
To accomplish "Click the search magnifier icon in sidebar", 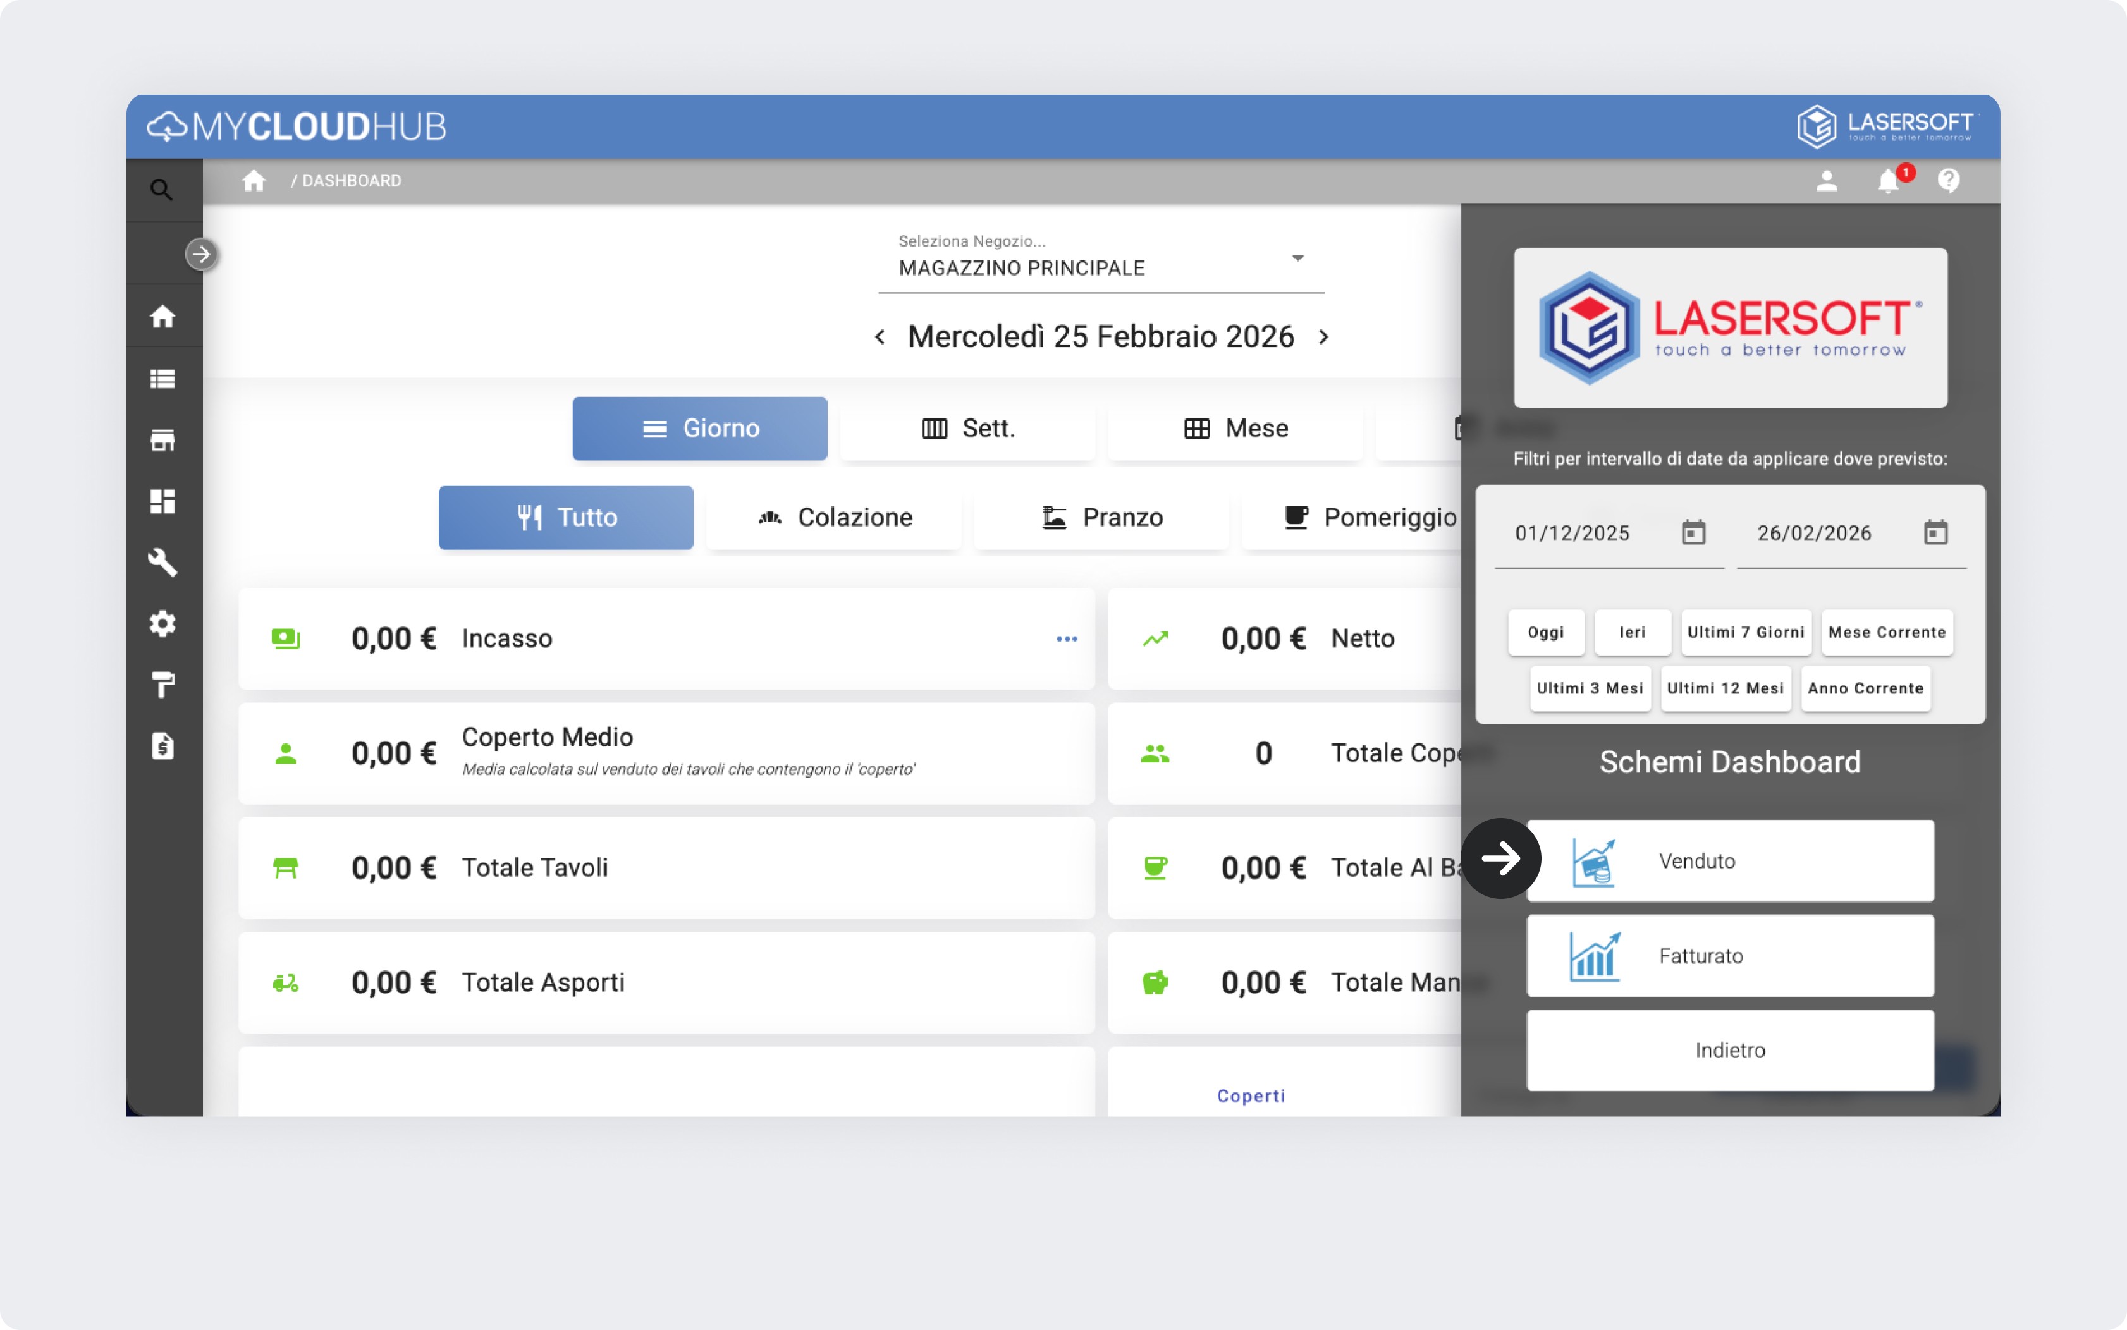I will (x=161, y=189).
